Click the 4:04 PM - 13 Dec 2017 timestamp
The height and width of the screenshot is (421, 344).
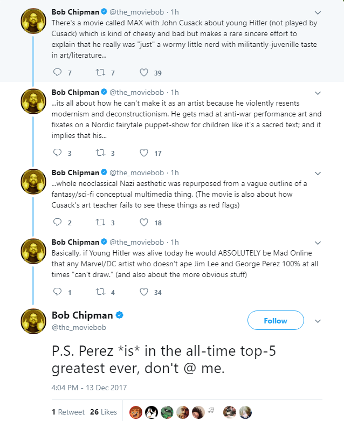(x=89, y=387)
